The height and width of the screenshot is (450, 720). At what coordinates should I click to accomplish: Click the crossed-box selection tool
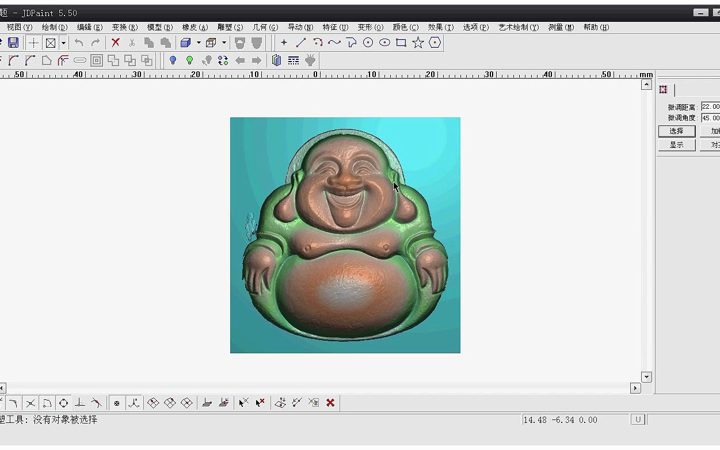[x=51, y=43]
